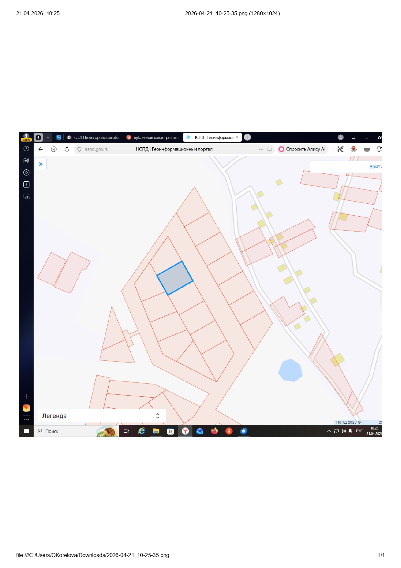
Task: Open history clock icon in sidebar
Action: click(27, 149)
